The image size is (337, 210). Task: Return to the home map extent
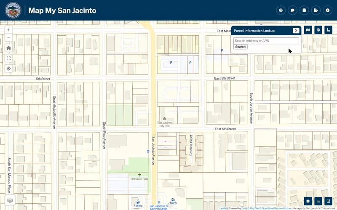pos(8,48)
